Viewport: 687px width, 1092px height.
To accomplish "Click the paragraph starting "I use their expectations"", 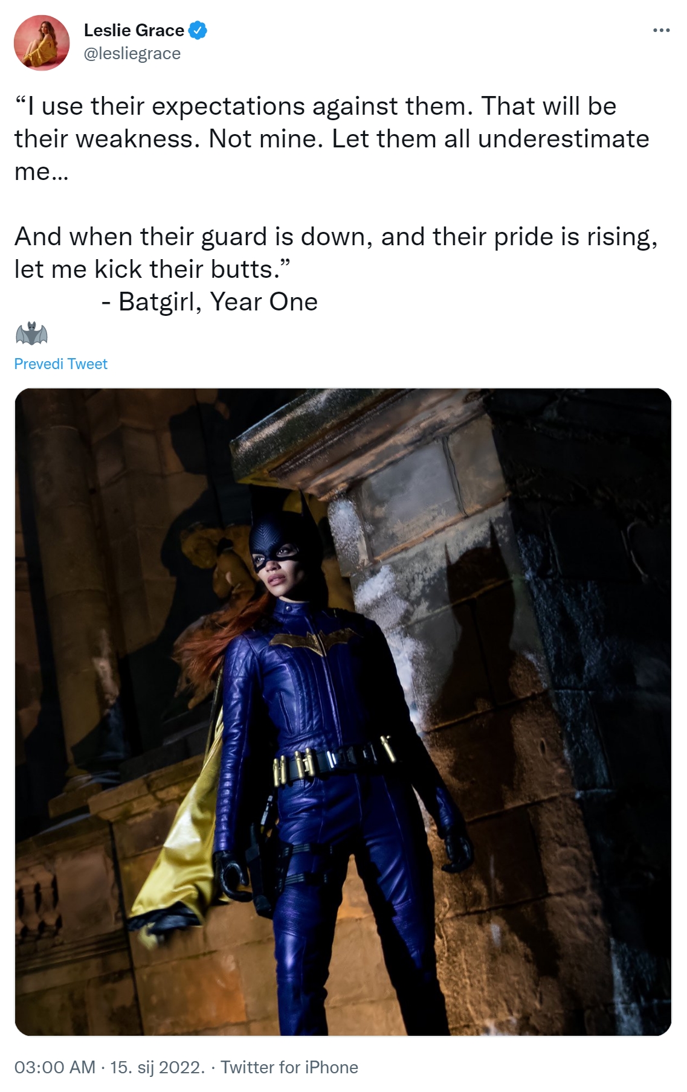I will coord(332,138).
